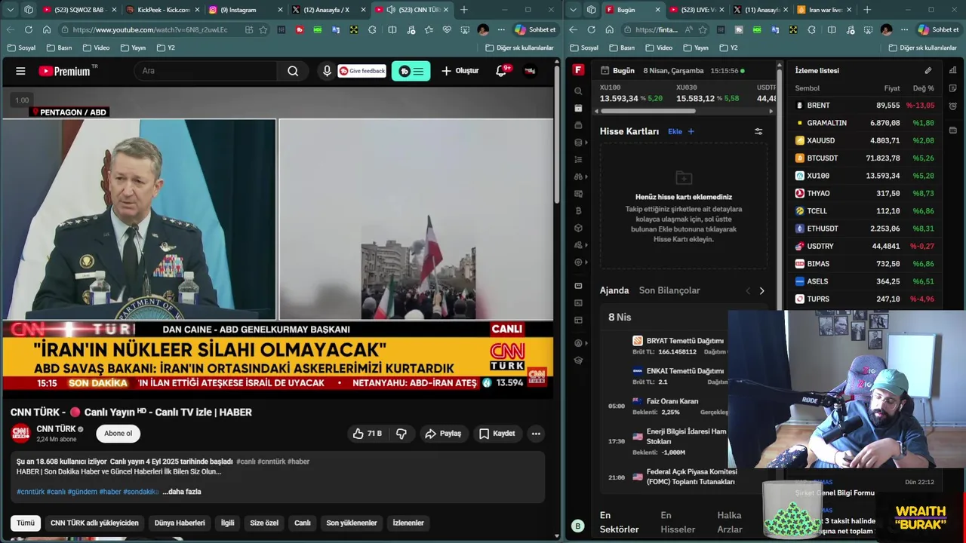This screenshot has width=966, height=543.
Task: Open Sohbet et Copilot in left browser
Action: [x=535, y=29]
